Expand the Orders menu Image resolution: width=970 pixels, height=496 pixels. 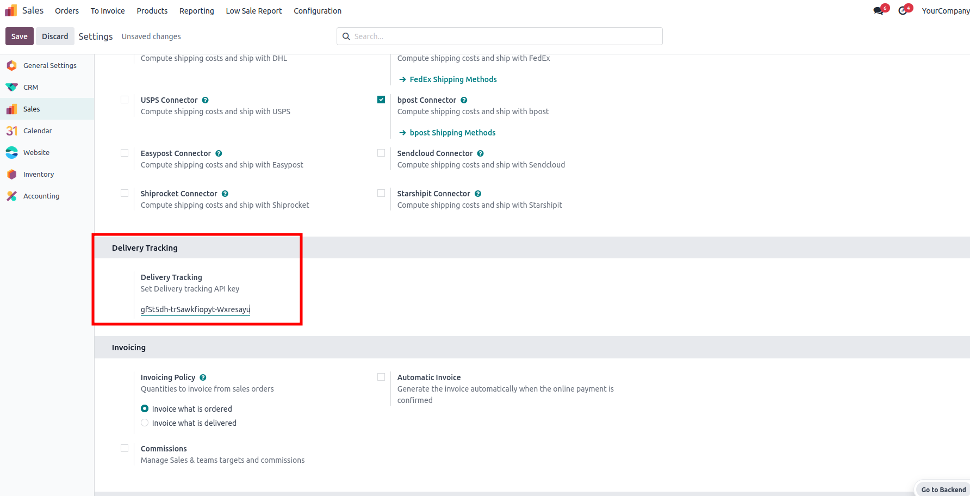coord(67,11)
